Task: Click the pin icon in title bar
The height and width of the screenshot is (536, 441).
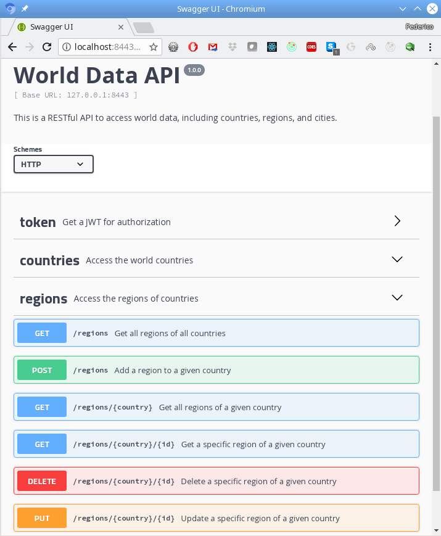Action: tap(25, 9)
